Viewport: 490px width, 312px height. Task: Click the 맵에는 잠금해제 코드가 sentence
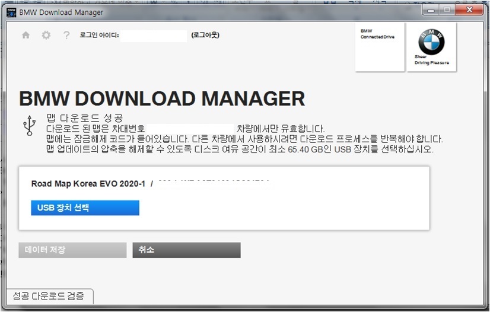coord(244,139)
